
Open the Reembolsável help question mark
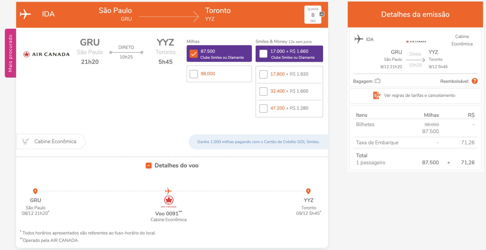[475, 81]
